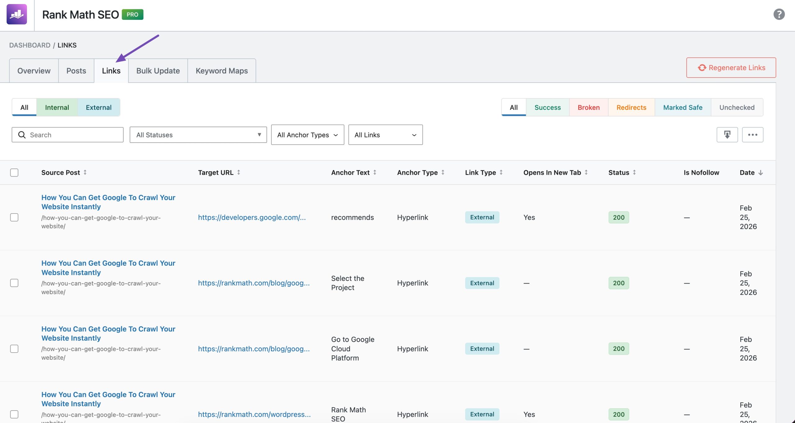Check the first table row checkbox
This screenshot has width=795, height=423.
[x=14, y=218]
